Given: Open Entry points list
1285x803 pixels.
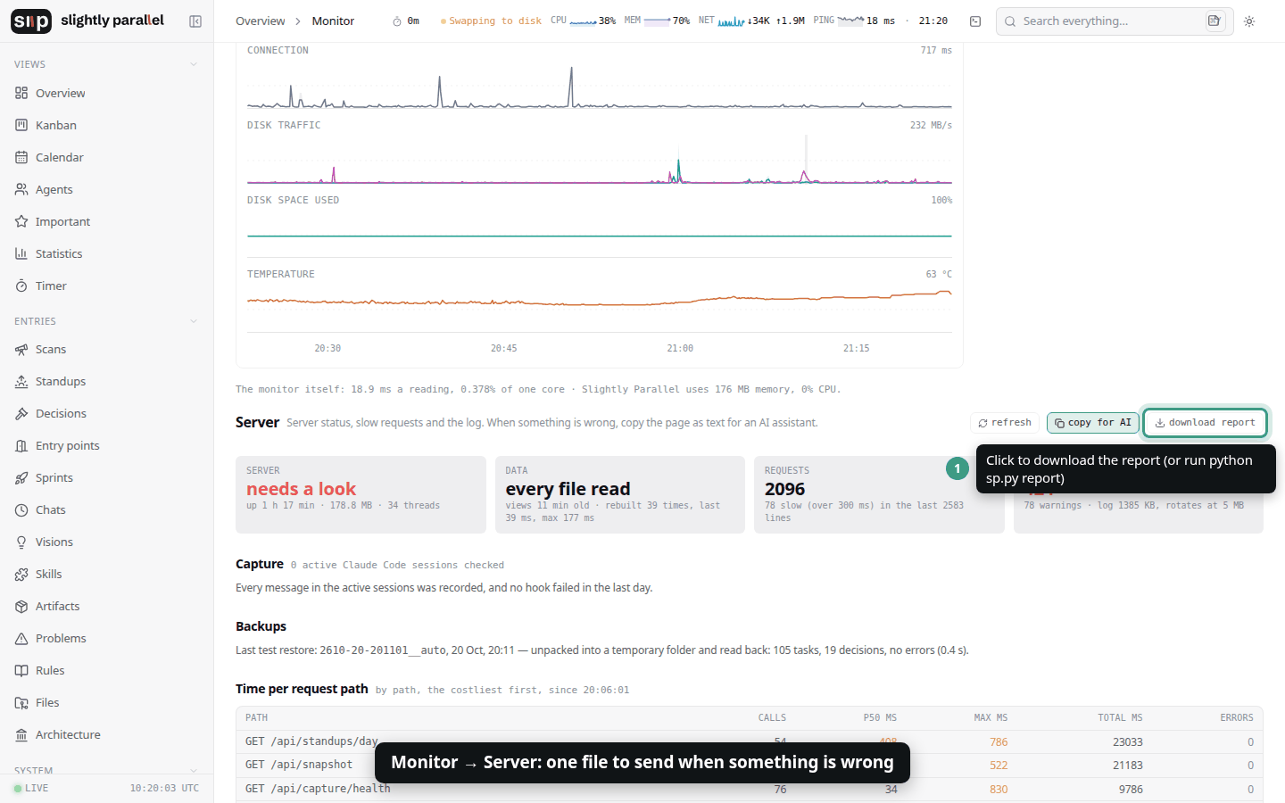Looking at the screenshot, I should pos(107,445).
